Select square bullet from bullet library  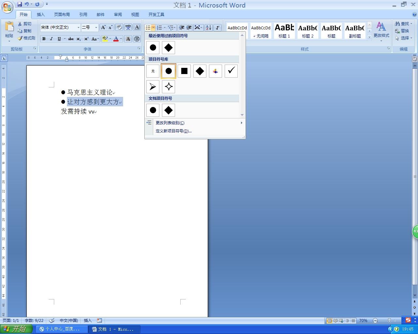pyautogui.click(x=184, y=71)
